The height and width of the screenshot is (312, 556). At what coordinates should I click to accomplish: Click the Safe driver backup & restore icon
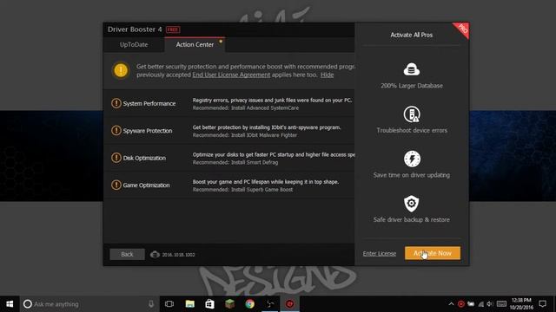[411, 204]
